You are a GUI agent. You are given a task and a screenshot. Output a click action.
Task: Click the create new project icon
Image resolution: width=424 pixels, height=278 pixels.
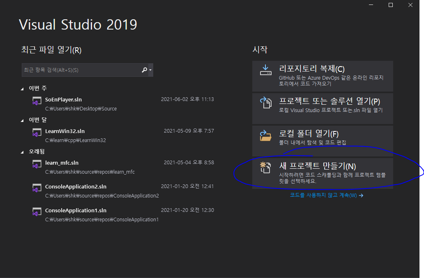click(265, 168)
